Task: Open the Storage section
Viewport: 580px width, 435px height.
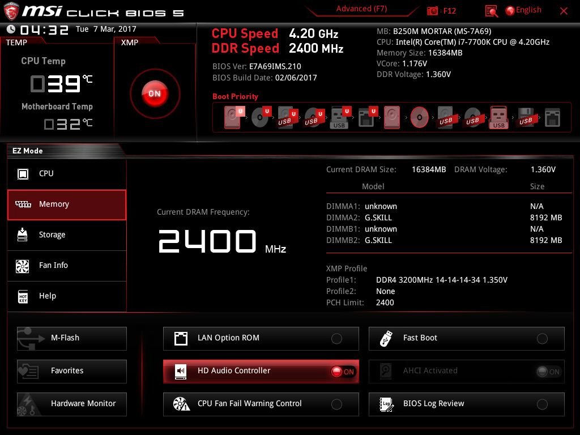Action: pos(67,235)
